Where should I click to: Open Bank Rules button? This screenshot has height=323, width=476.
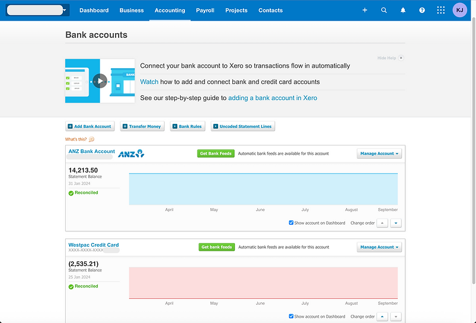click(x=187, y=126)
